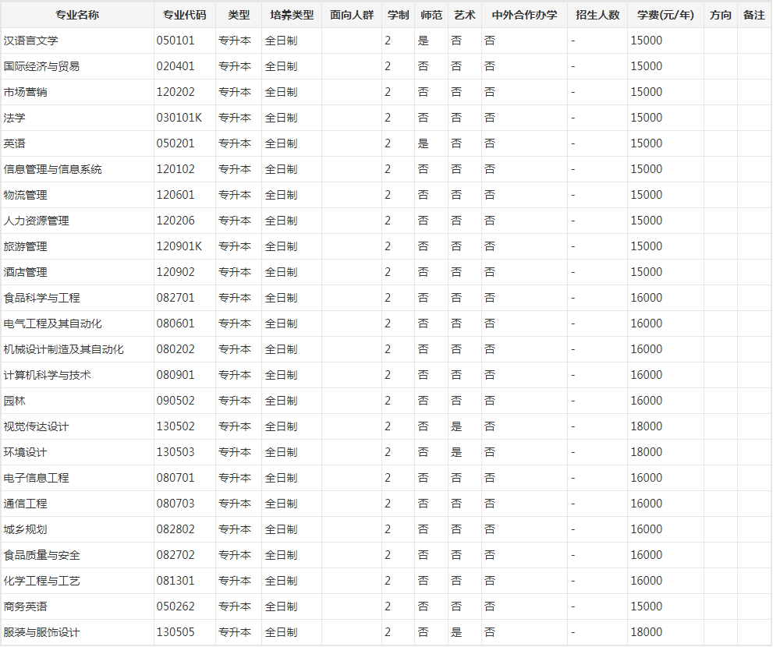Click major code 120902
Viewport: 773px width, 647px height.
(176, 272)
